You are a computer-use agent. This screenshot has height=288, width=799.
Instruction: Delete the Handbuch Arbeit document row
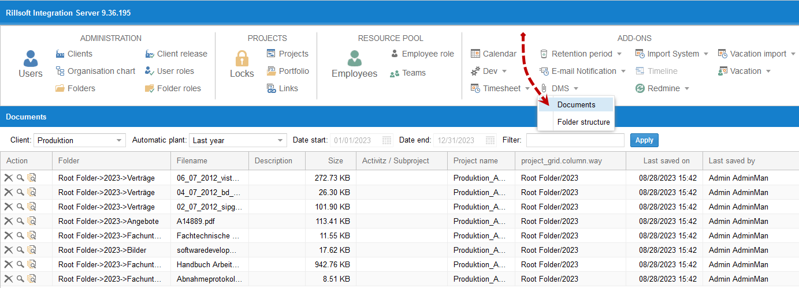pos(9,264)
